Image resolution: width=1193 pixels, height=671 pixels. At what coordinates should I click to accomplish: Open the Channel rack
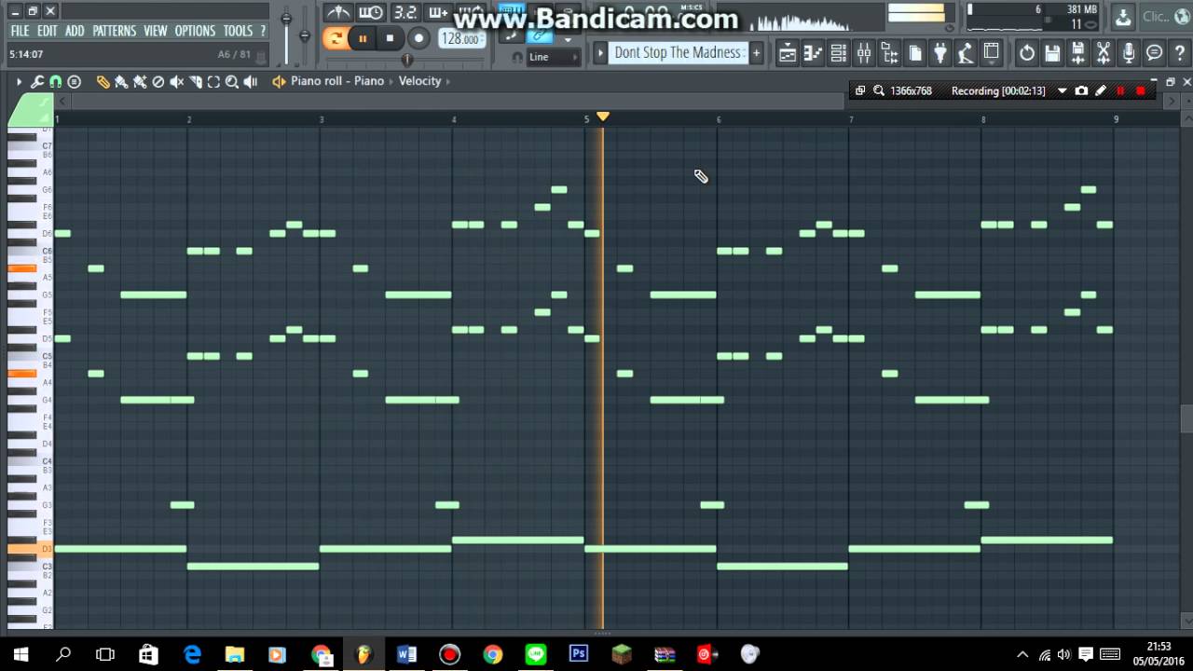point(838,53)
